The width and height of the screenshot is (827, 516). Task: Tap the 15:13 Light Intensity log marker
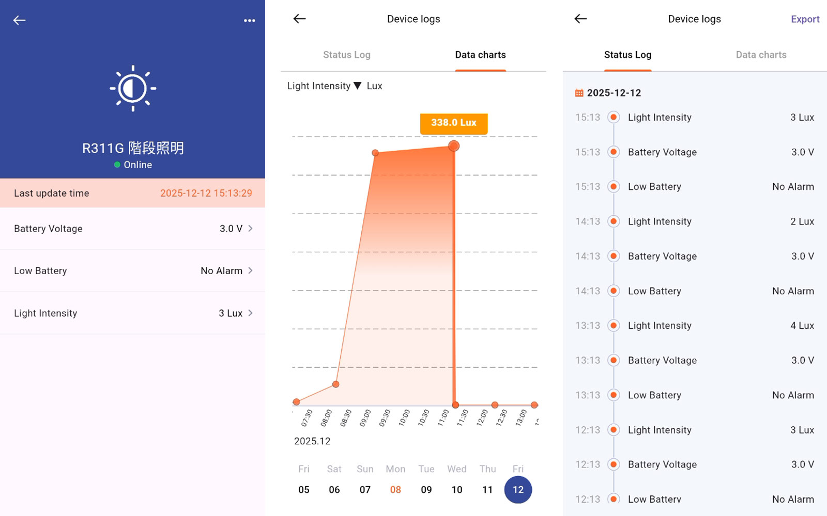pos(614,118)
